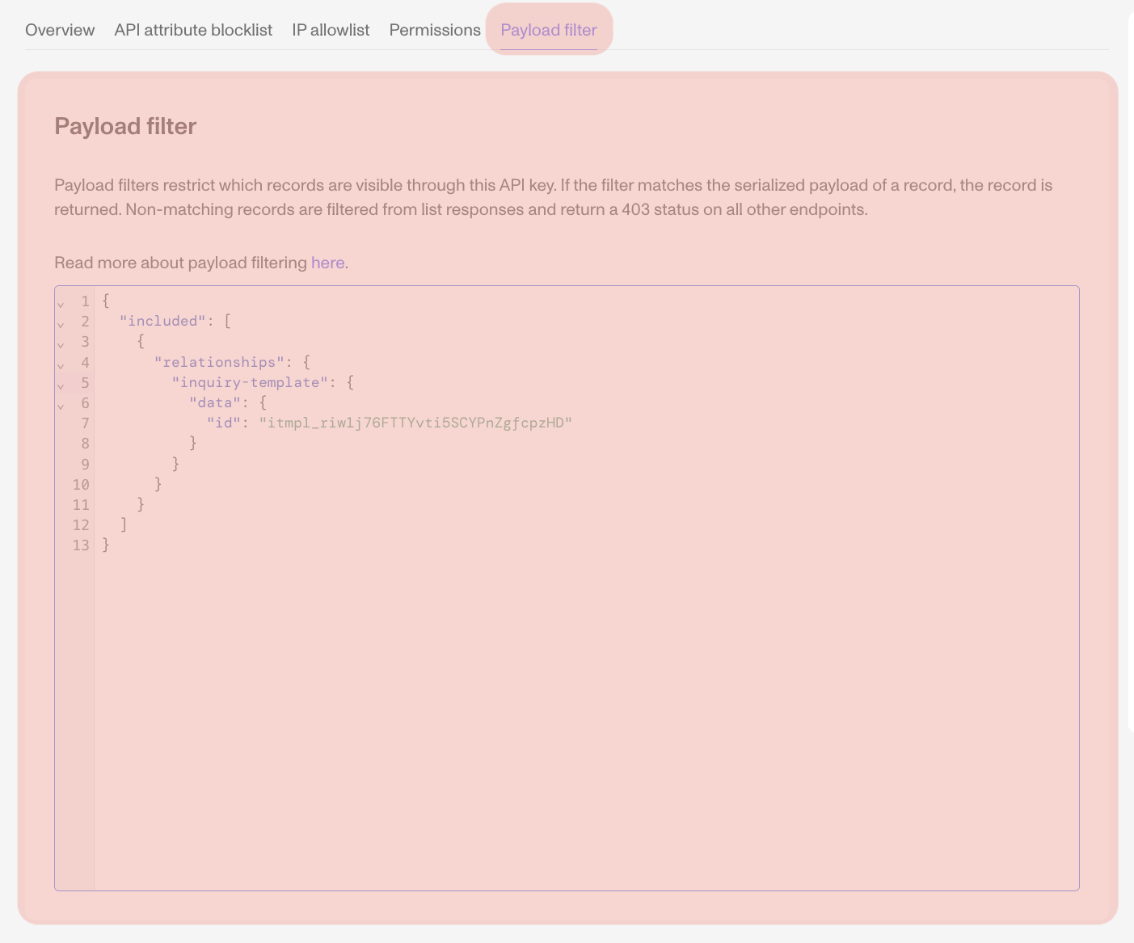Place cursor on the 'id' key
Screen dimensions: 1134x943
coord(224,422)
